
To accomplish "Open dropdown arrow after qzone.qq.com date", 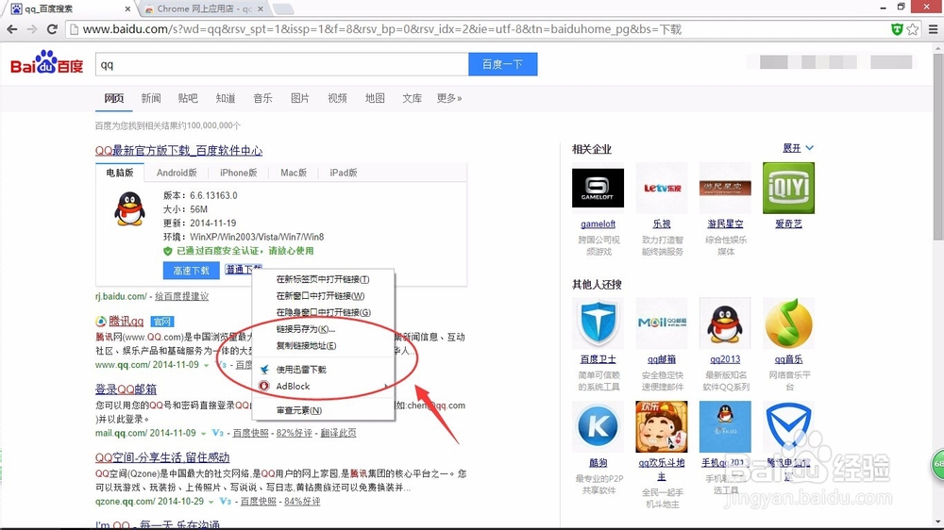I will 211,502.
